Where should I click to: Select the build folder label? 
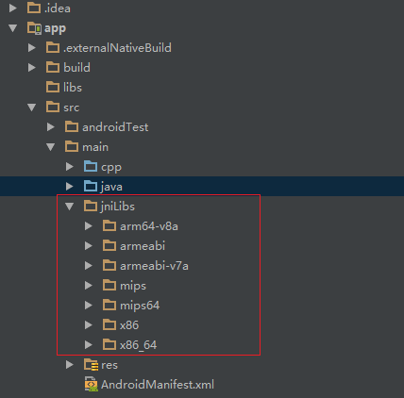pyautogui.click(x=76, y=68)
